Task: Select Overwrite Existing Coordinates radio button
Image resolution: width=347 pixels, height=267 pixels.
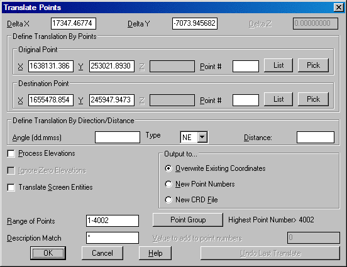Action: click(x=168, y=168)
